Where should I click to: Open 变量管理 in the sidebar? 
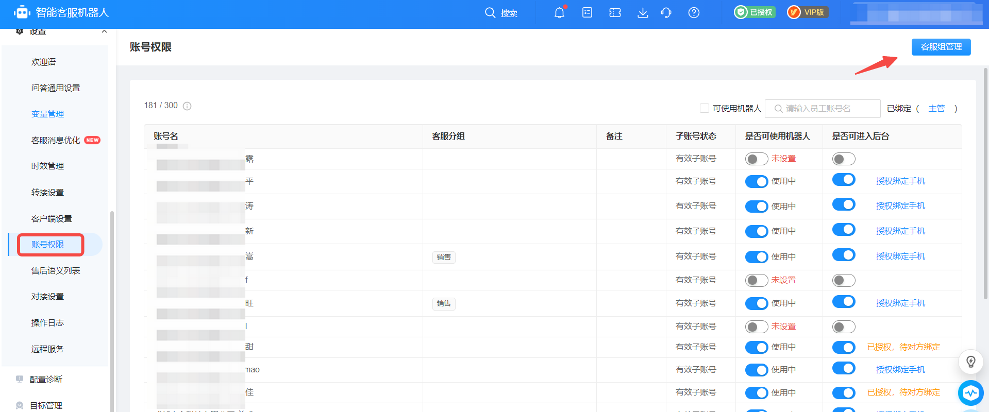[47, 114]
